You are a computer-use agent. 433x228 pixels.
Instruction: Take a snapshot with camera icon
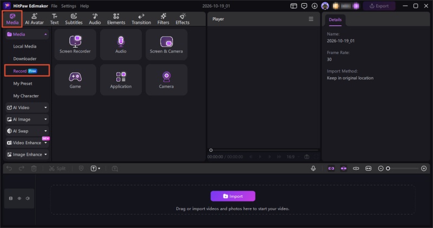[306, 157]
